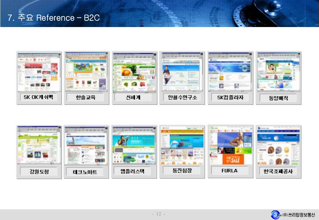
Task: Select the slide title '7. 주요 Reference – B2C'
Action: click(x=54, y=18)
